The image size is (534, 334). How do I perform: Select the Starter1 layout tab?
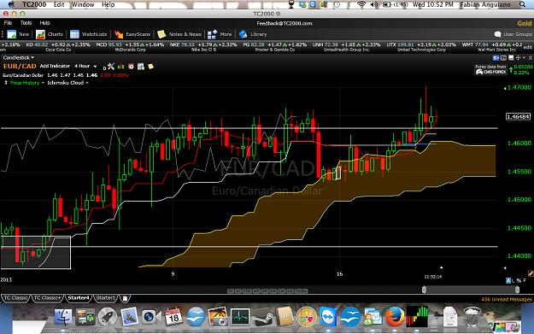106,298
